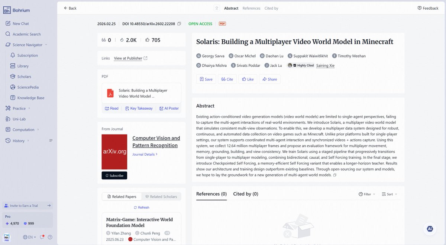Click the Cite button
The width and height of the screenshot is (446, 245).
pos(227,79)
